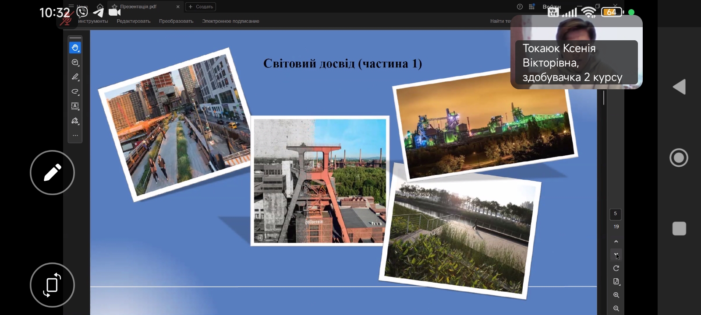Open Электронное подписание menu
This screenshot has width=701, height=315.
tap(230, 21)
